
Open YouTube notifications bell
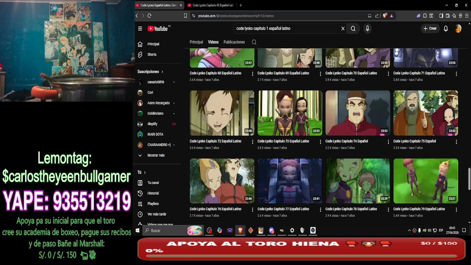pyautogui.click(x=446, y=28)
